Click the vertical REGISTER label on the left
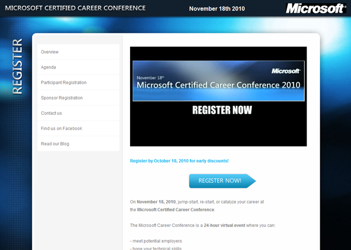The width and height of the screenshot is (351, 250). [x=17, y=66]
